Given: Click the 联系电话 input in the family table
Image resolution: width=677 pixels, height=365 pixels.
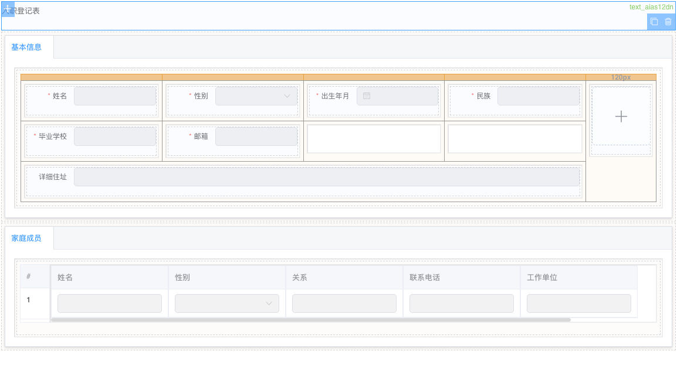Looking at the screenshot, I should click(x=461, y=303).
